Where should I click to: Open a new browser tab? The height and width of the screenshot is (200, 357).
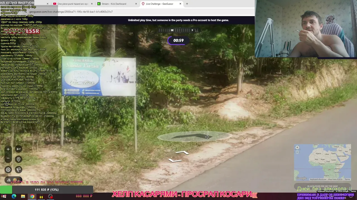click(187, 4)
